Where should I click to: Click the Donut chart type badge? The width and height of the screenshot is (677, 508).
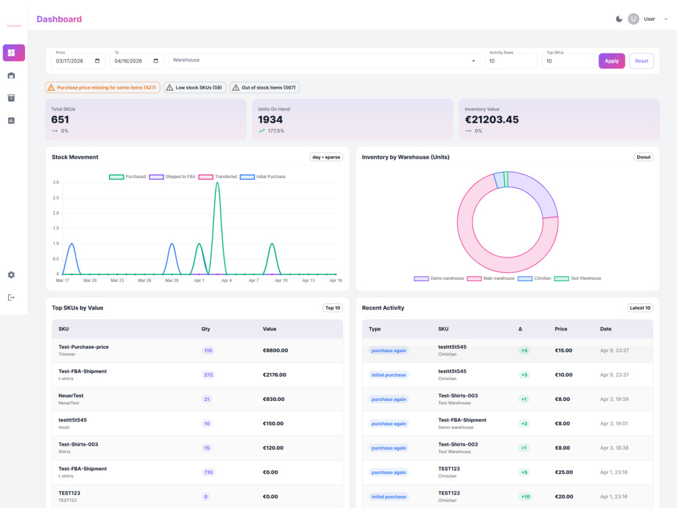(x=643, y=157)
